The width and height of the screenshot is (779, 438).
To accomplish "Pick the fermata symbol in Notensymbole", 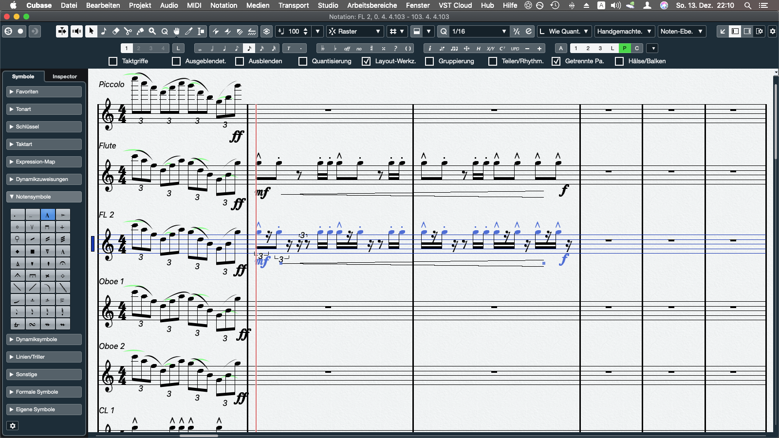I will (63, 263).
